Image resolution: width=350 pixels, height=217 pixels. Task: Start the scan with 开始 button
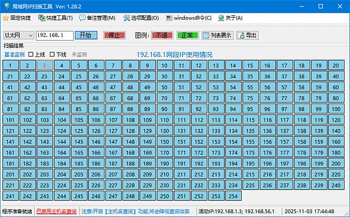(86, 36)
